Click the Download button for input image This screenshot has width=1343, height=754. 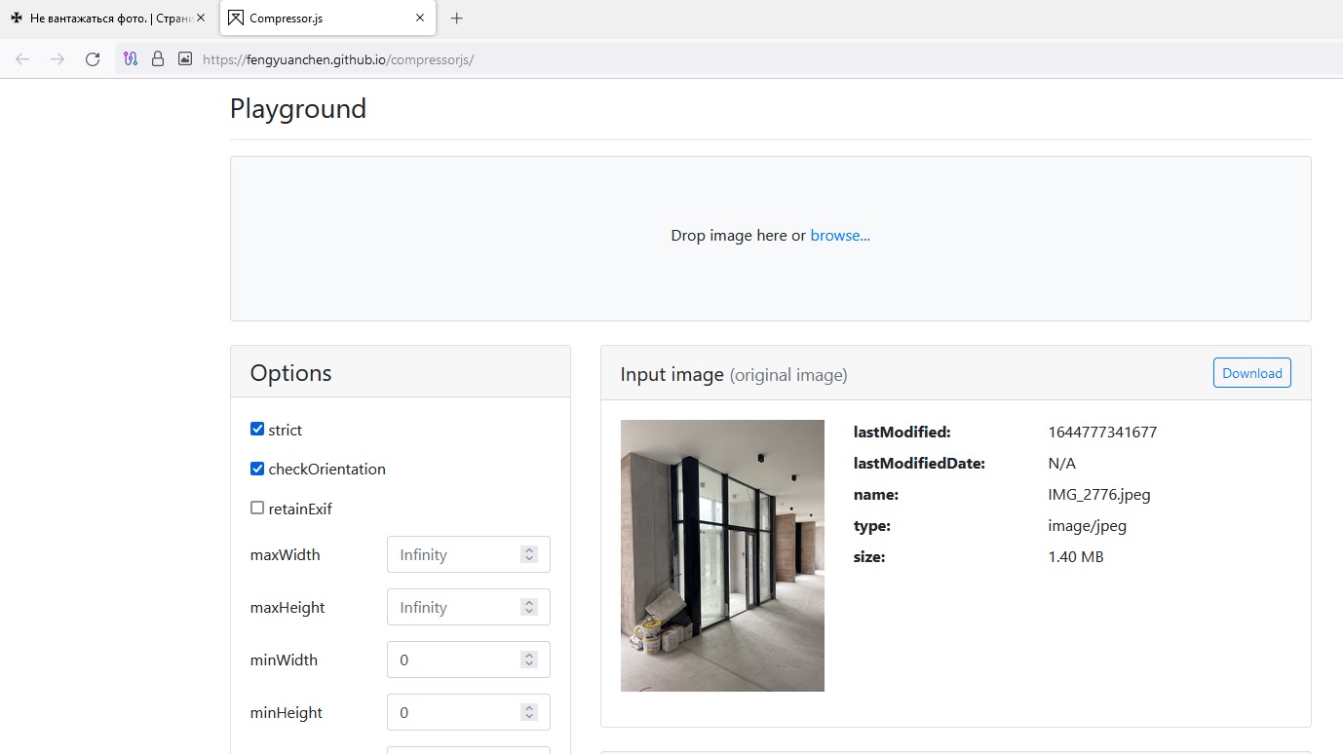pos(1251,373)
